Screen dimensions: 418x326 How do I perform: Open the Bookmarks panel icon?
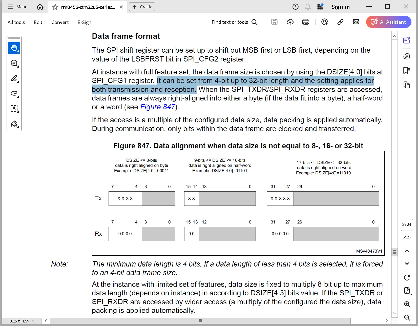tap(407, 70)
